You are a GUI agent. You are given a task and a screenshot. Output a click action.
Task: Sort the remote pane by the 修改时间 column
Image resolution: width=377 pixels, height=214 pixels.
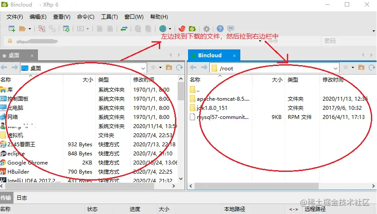[348, 79]
